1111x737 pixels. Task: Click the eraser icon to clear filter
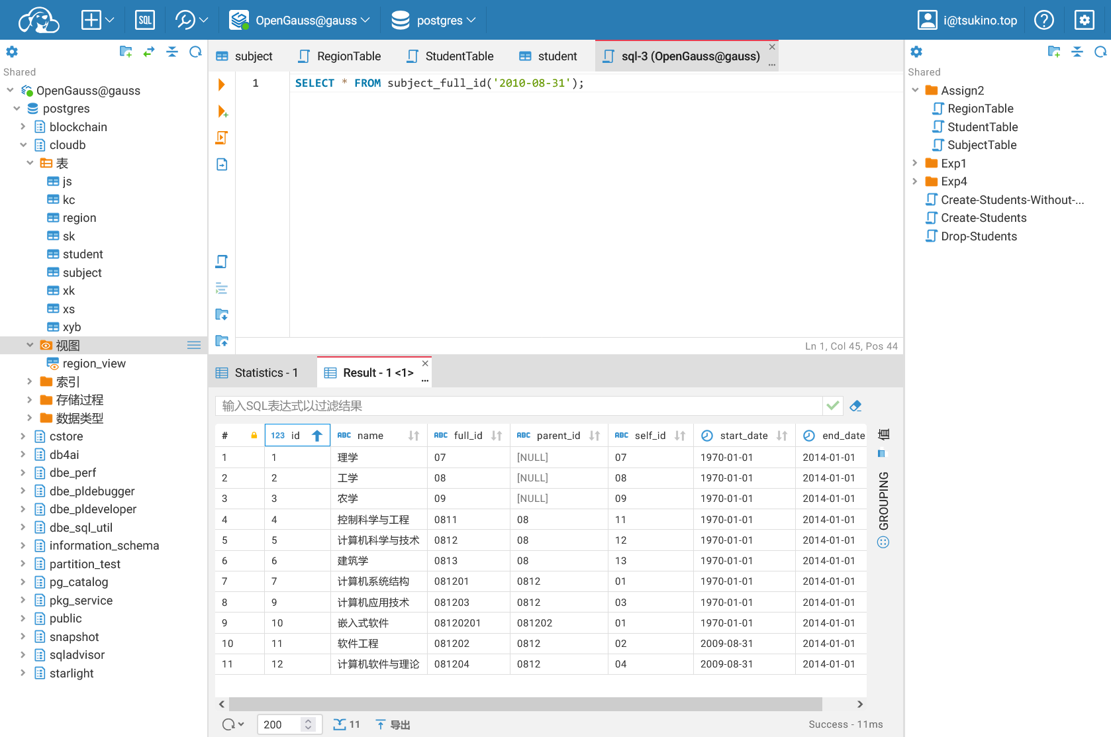pyautogui.click(x=855, y=406)
